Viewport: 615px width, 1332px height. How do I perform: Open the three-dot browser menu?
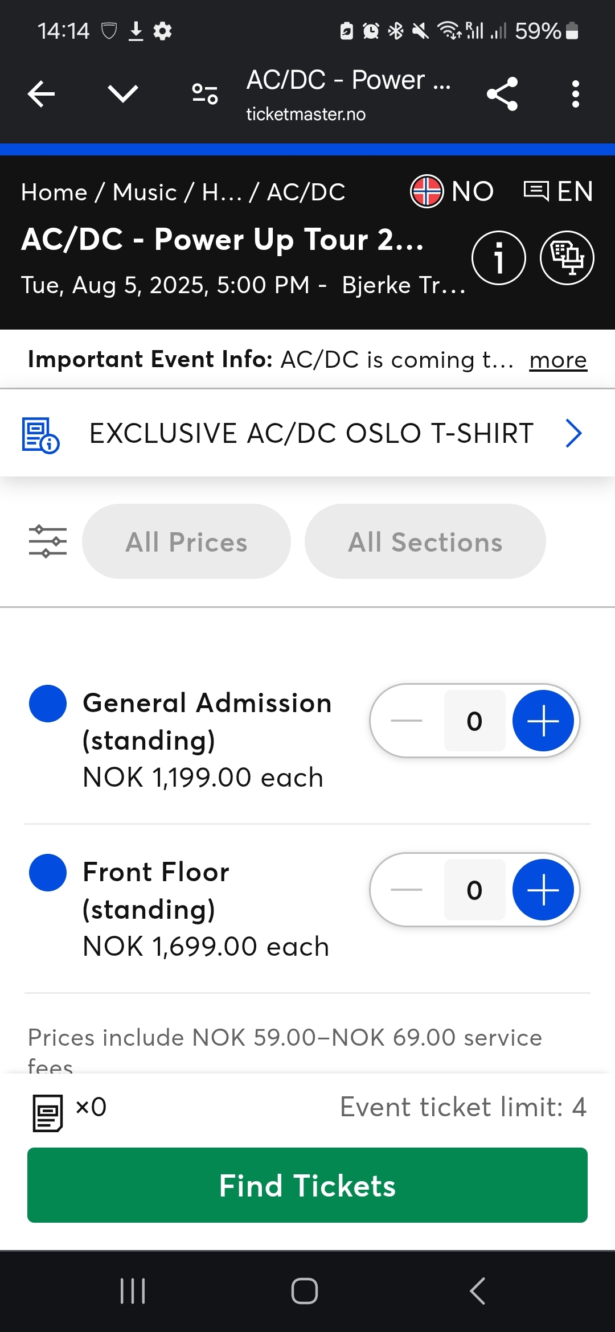[x=575, y=94]
